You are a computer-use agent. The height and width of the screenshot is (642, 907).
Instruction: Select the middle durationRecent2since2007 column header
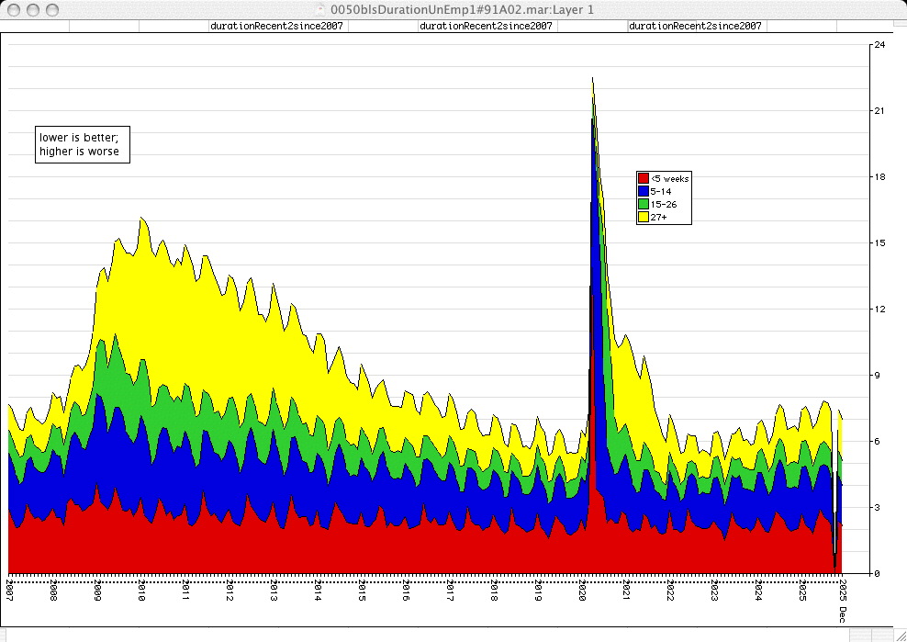tap(486, 27)
